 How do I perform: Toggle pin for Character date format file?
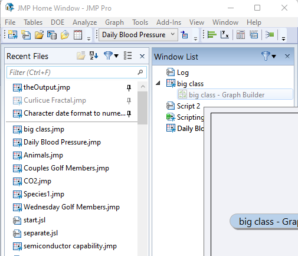tap(129, 114)
